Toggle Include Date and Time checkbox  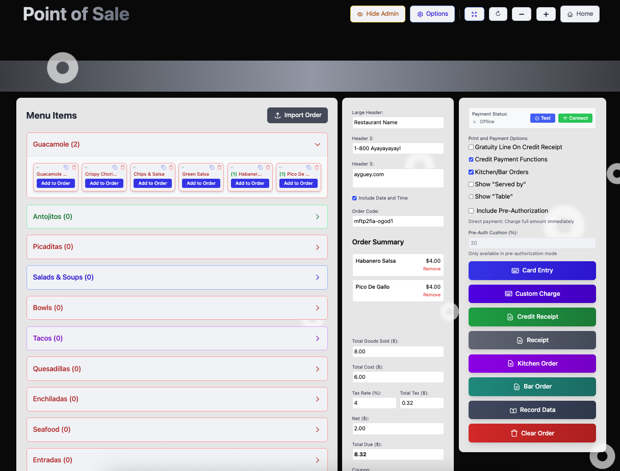[x=354, y=198]
